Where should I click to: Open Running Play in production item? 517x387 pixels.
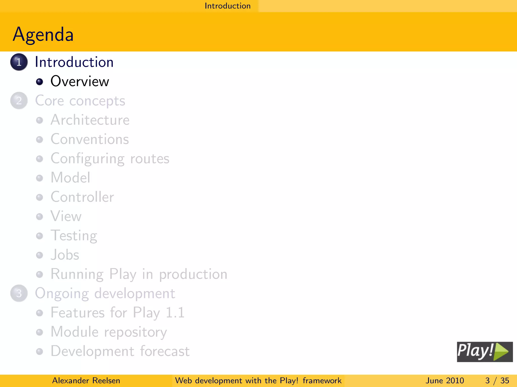coord(139,274)
